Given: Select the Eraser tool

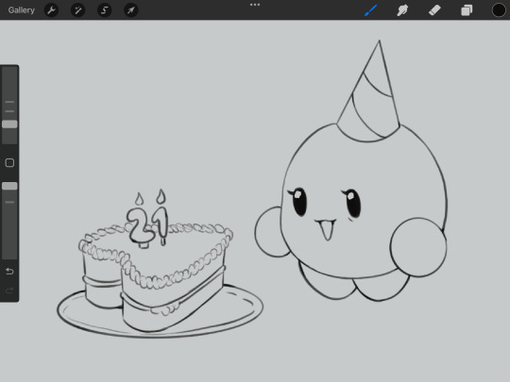Looking at the screenshot, I should tap(434, 10).
